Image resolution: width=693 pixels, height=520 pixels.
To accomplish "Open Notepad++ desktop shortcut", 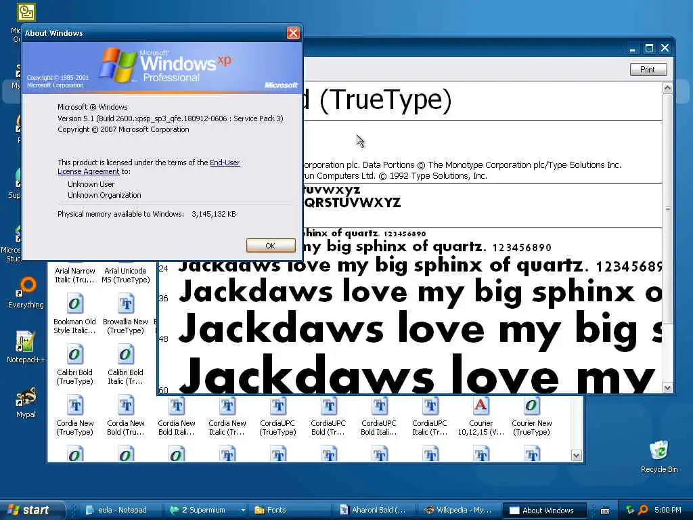I will pyautogui.click(x=25, y=347).
